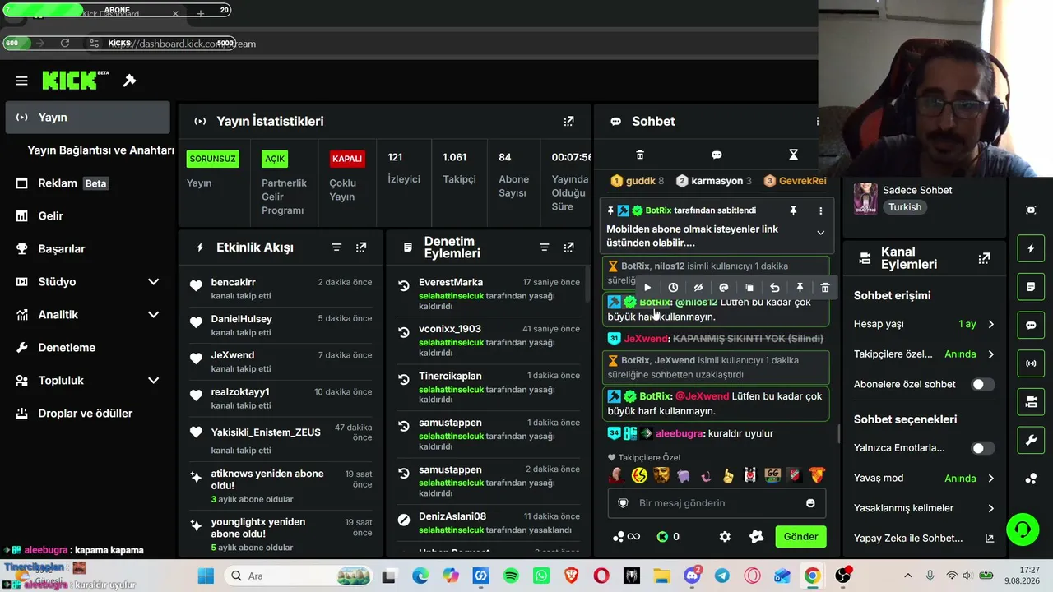Image resolution: width=1053 pixels, height=592 pixels.
Task: Unpin the BotRix pinned message
Action: [x=793, y=210]
